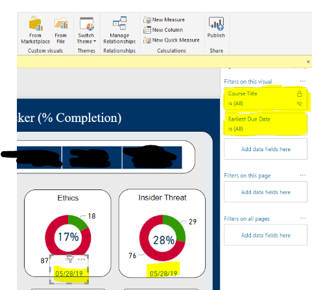Select the Insider Threat donut chart
Image resolution: width=312 pixels, height=290 pixels.
(x=163, y=238)
